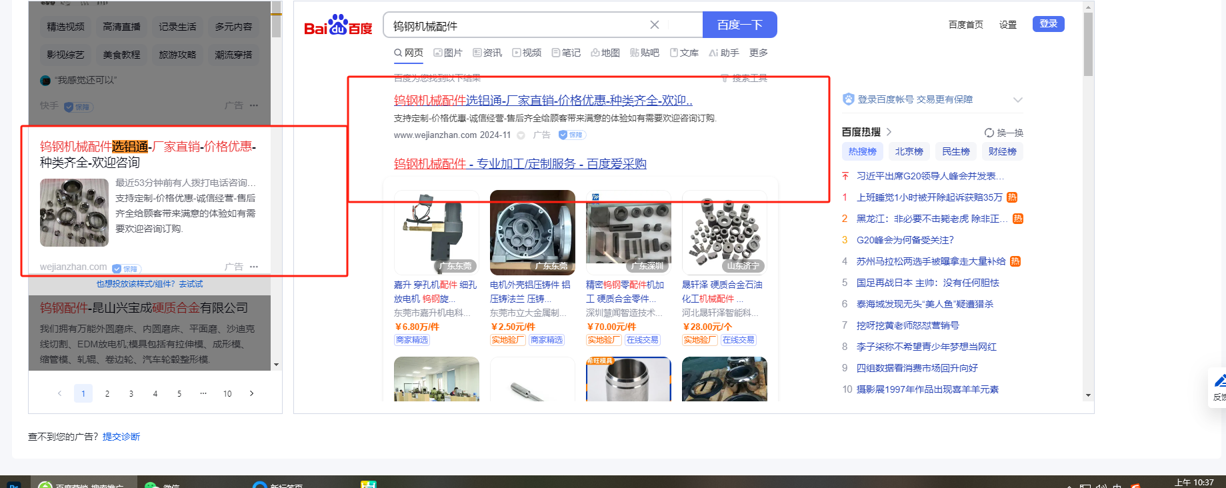This screenshot has height=488, width=1226.
Task: Select the 热搜榜 tab
Action: click(x=863, y=151)
